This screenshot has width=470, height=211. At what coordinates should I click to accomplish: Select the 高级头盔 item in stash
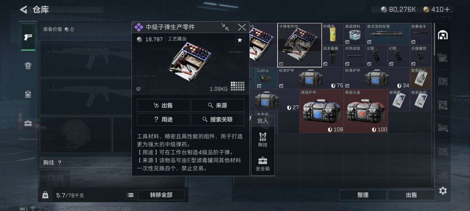(x=366, y=111)
